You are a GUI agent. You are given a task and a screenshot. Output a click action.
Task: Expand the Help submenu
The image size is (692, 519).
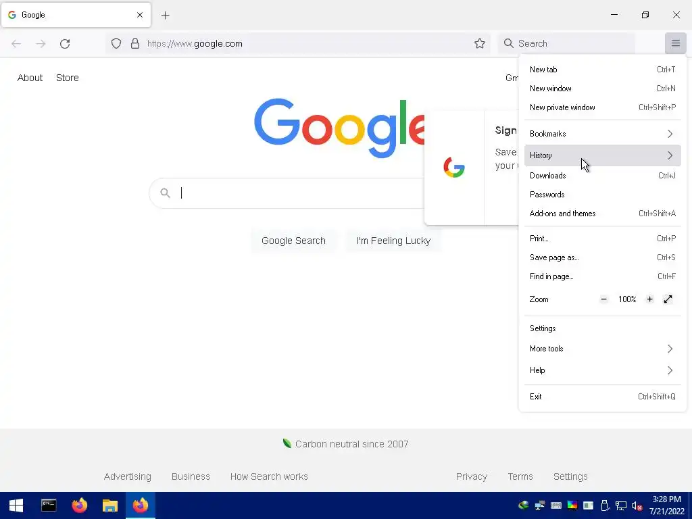[602, 370]
